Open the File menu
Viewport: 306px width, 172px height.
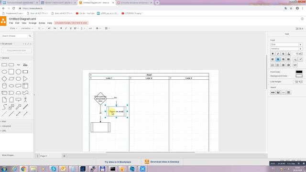pos(11,23)
